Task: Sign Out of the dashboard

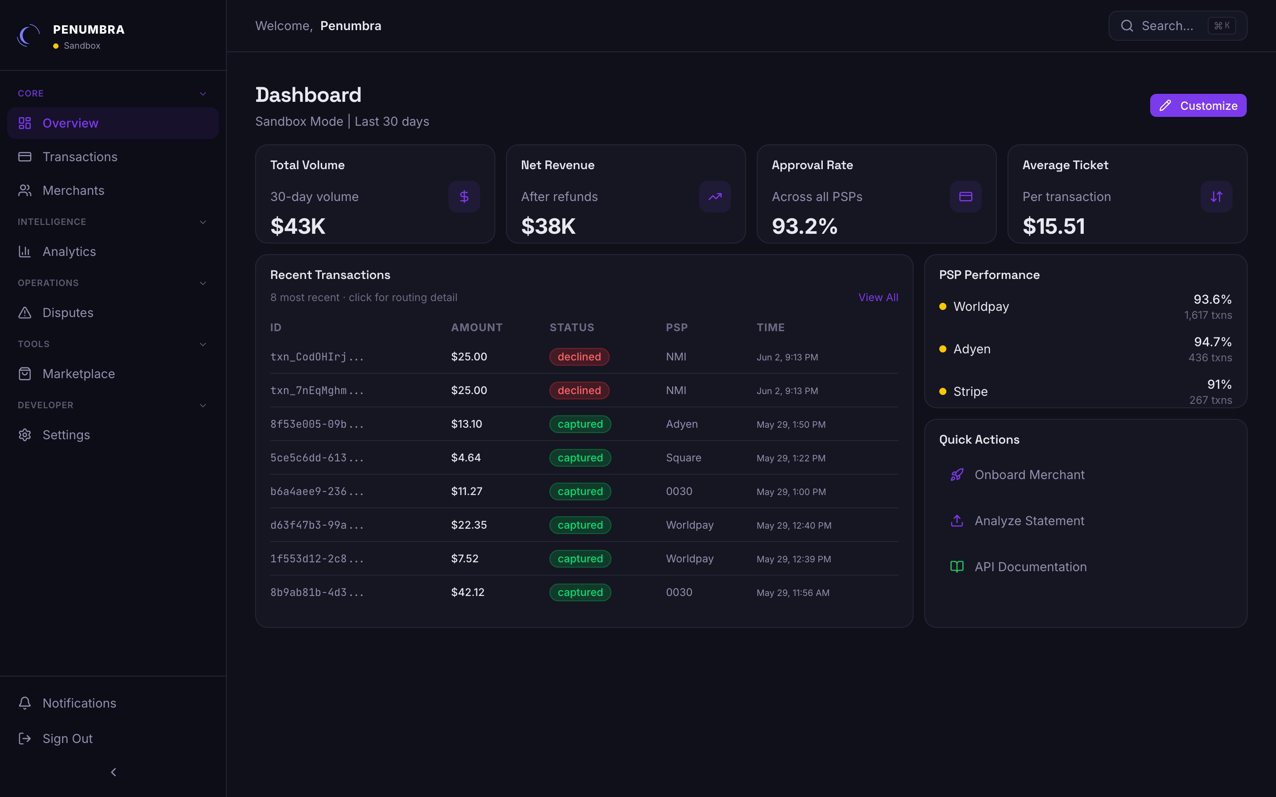Action: click(x=113, y=739)
